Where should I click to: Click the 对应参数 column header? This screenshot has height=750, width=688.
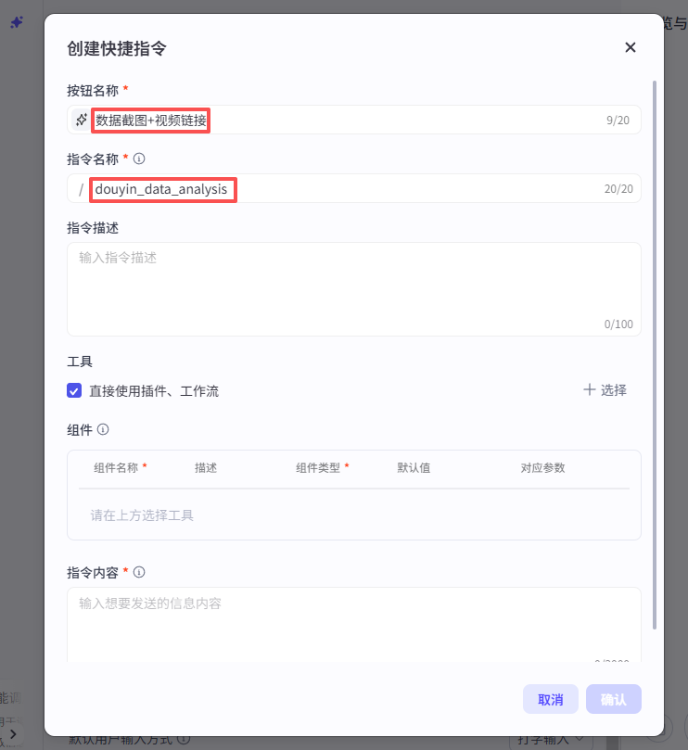coord(542,468)
